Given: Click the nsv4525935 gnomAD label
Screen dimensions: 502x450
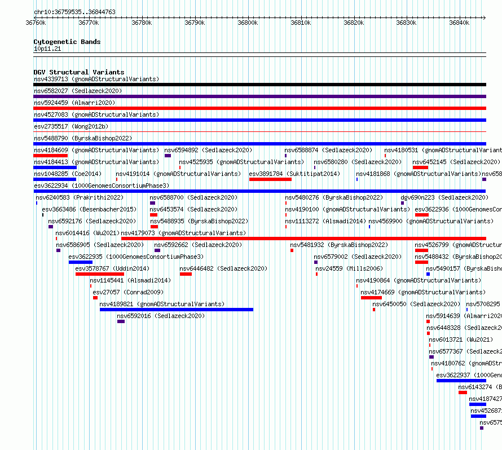Looking at the screenshot, I should tap(241, 162).
